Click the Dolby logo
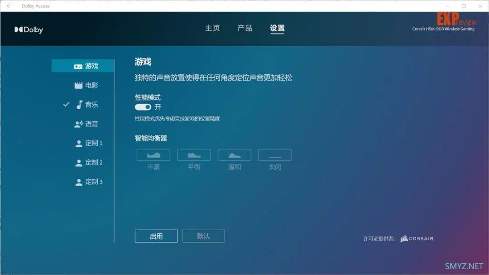 coord(29,29)
